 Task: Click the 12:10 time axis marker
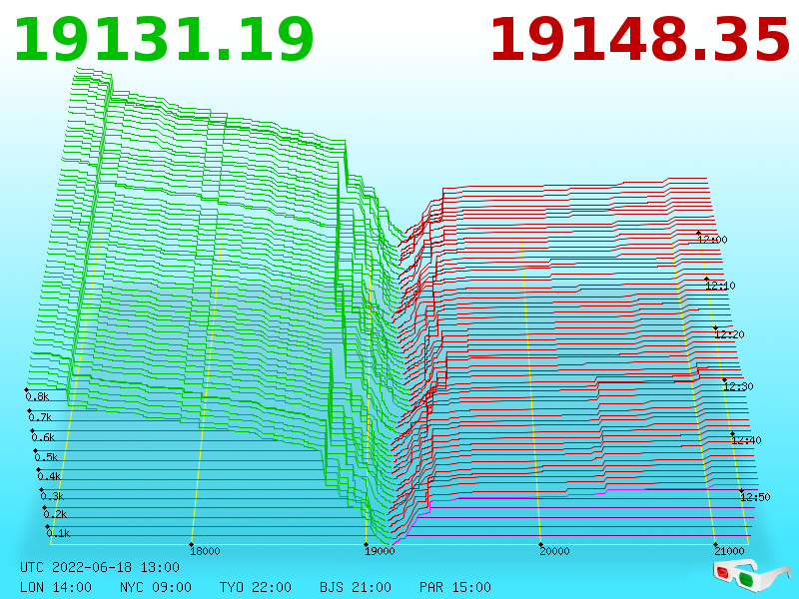pos(720,286)
